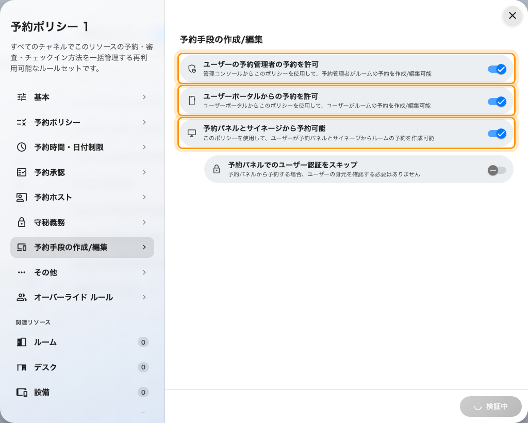Image resolution: width=528 pixels, height=423 pixels.
Task: Click text ユーザーの予約管理者の予約を許可
Action: [x=260, y=64]
